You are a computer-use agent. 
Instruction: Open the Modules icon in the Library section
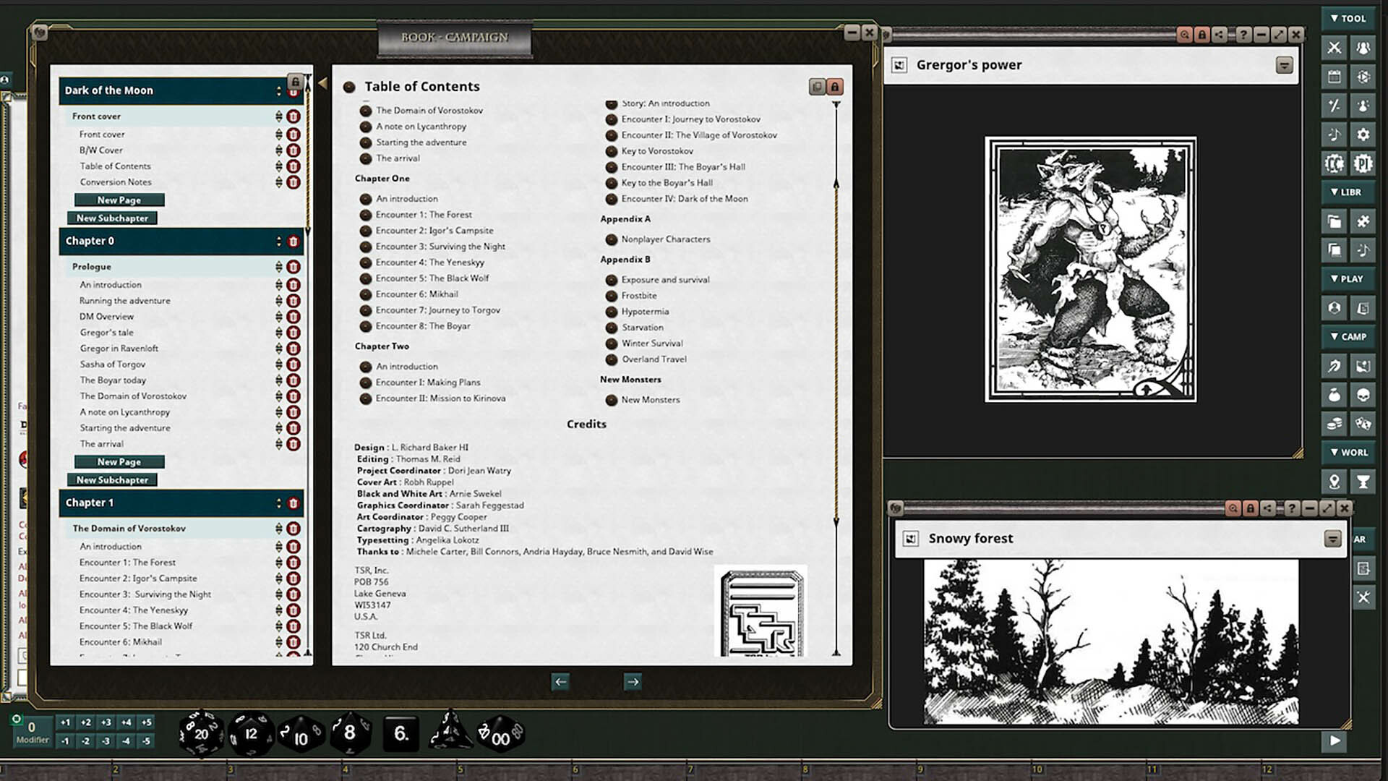click(x=1363, y=221)
